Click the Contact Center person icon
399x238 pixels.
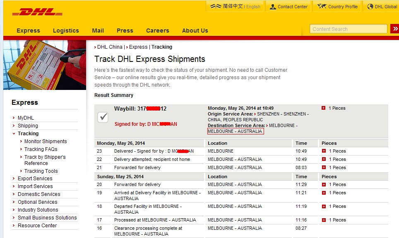point(273,7)
